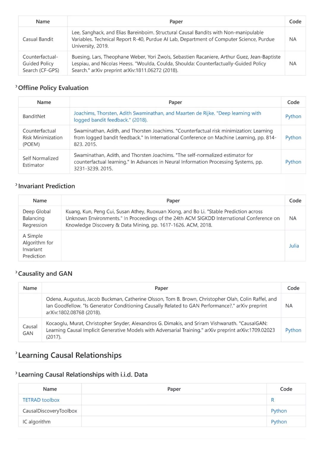Image resolution: width=321 pixels, height=454 pixels.
Task: Click anchor icon beside Offline Policy Evaluation
Action: [16, 86]
